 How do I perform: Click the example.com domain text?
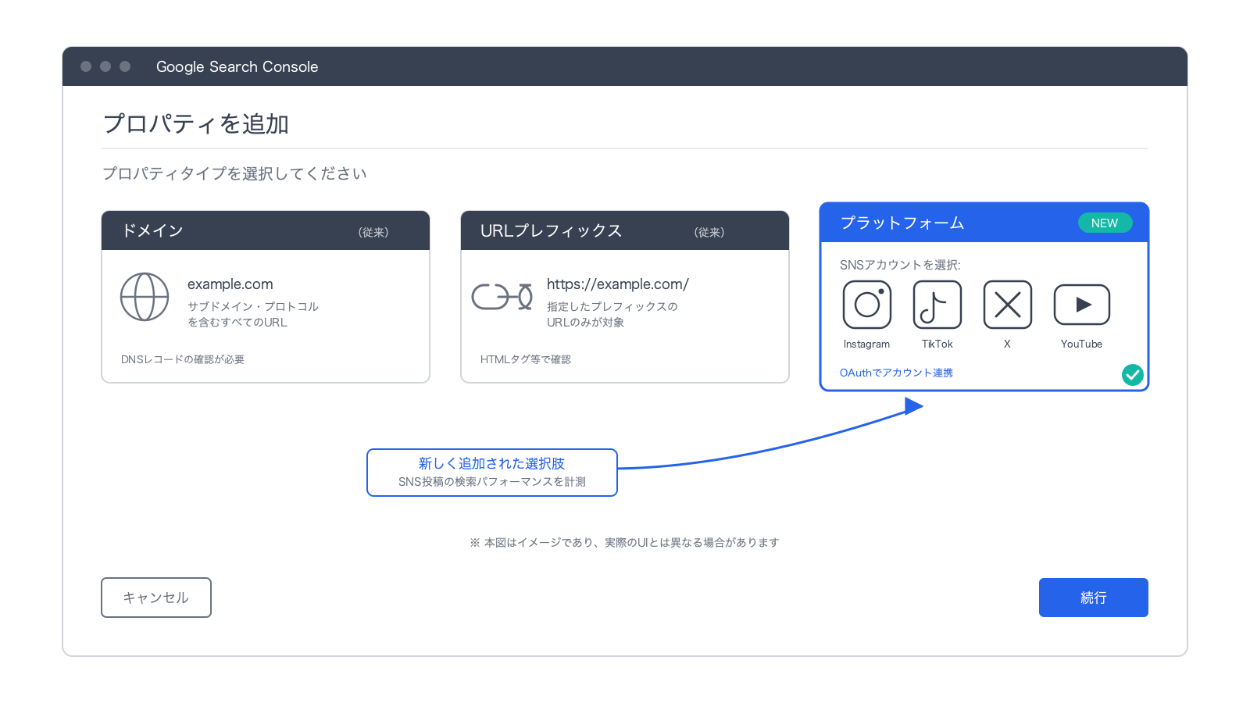click(x=230, y=284)
